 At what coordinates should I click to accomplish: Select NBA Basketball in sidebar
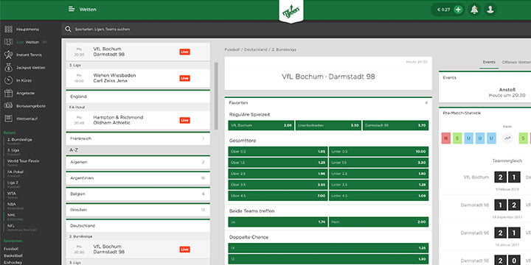pos(16,205)
